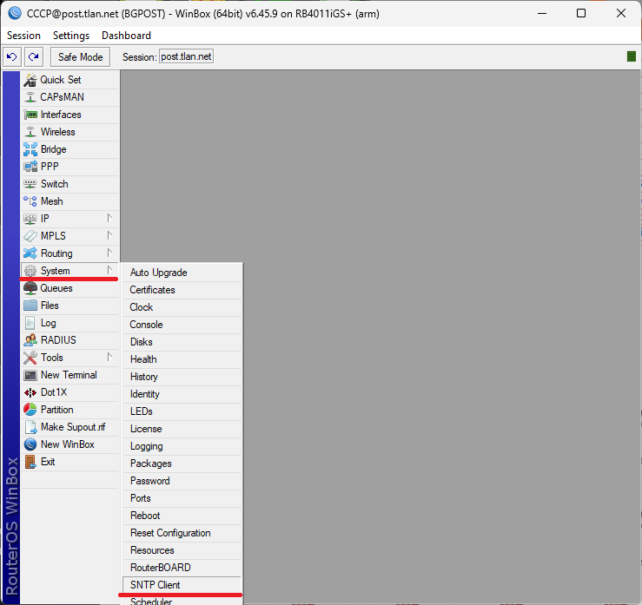Open the Dashboard menu
This screenshot has width=642, height=605.
tap(126, 36)
